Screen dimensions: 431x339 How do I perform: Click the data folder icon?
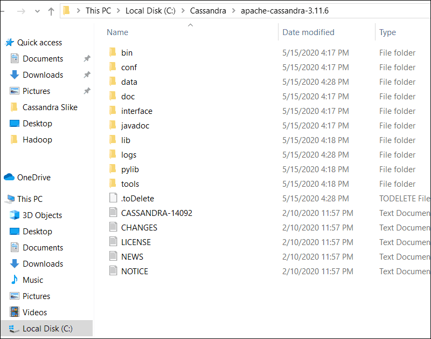113,81
